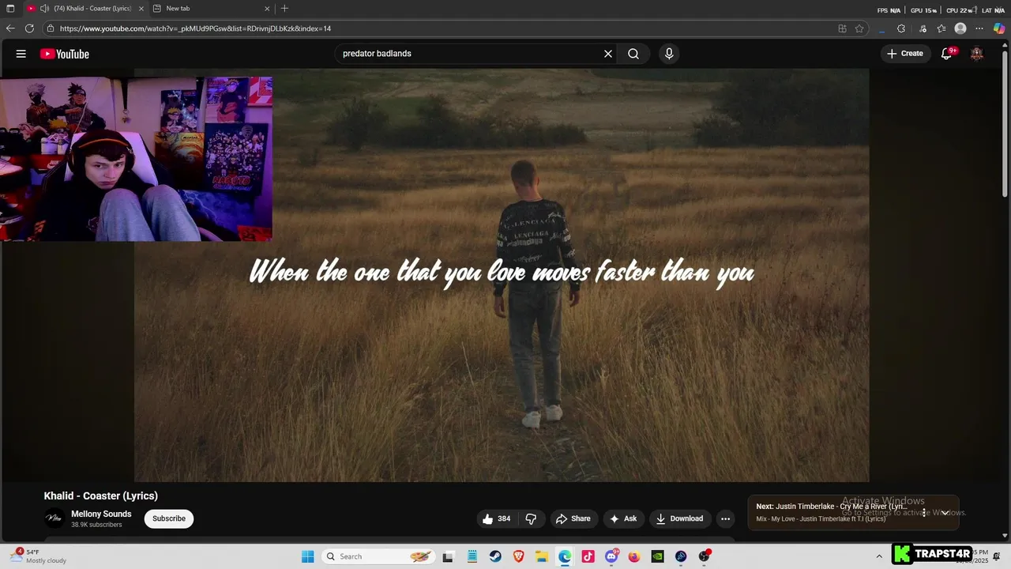Screen dimensions: 1011x569
Task: Open Brave browser from the taskbar
Action: point(519,556)
